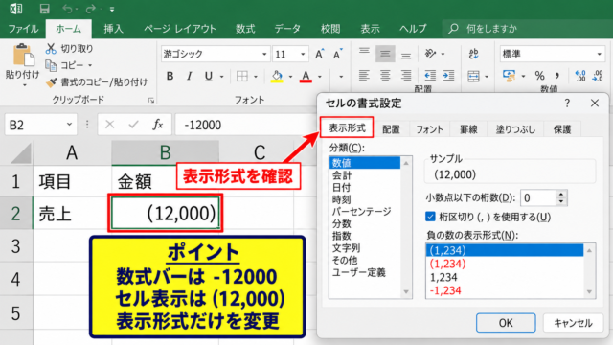This screenshot has width=613, height=345.
Task: Switch to the ページ レイアウト ribbon tab
Action: point(180,29)
